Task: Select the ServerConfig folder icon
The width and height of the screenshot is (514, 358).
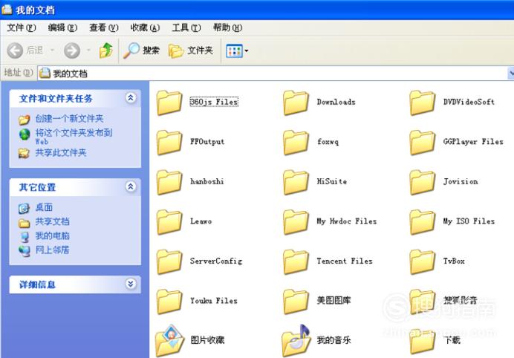Action: tap(169, 261)
